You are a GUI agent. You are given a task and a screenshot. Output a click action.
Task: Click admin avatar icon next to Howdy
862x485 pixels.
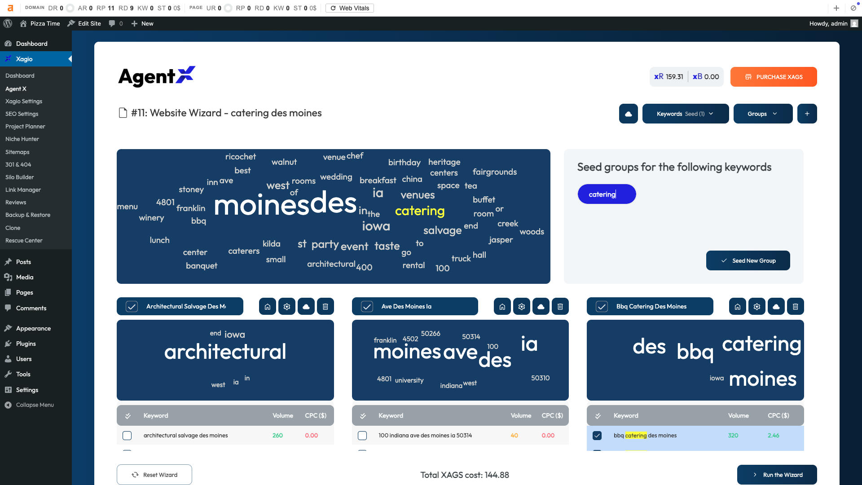click(x=854, y=23)
